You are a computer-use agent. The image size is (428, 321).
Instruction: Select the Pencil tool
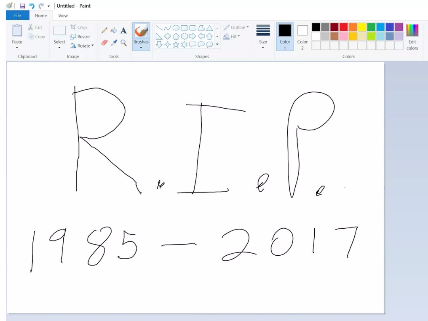(104, 30)
